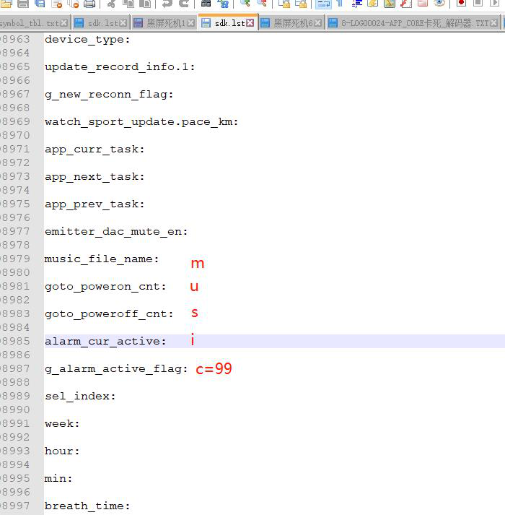
Task: Click the text g_alarm_active_flag:
Action: tap(116, 369)
